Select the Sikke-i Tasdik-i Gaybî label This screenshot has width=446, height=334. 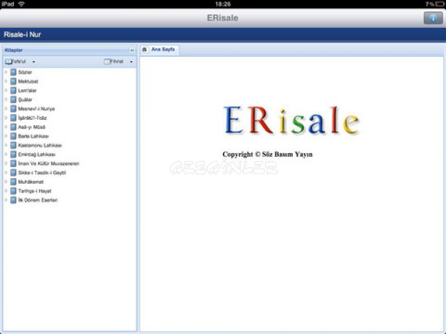pyautogui.click(x=42, y=173)
